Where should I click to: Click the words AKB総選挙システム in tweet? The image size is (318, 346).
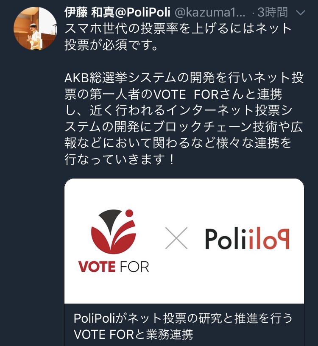click(x=120, y=78)
